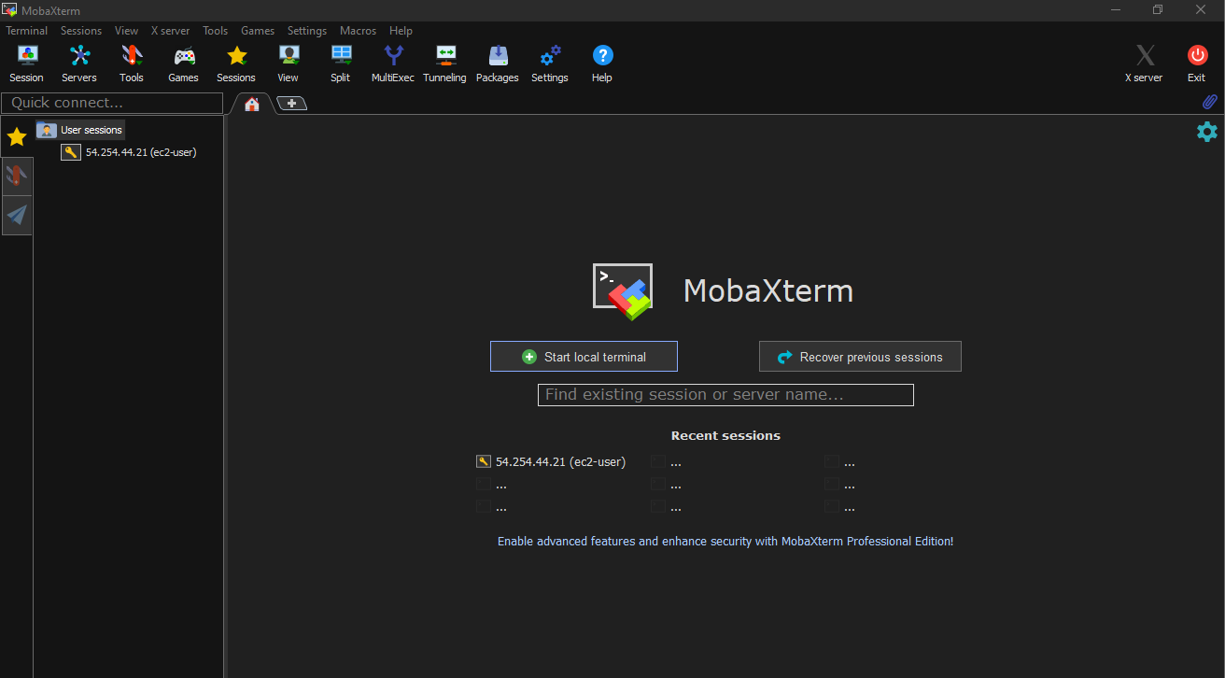Image resolution: width=1225 pixels, height=678 pixels.
Task: Focus the Quick connect field
Action: (x=112, y=103)
